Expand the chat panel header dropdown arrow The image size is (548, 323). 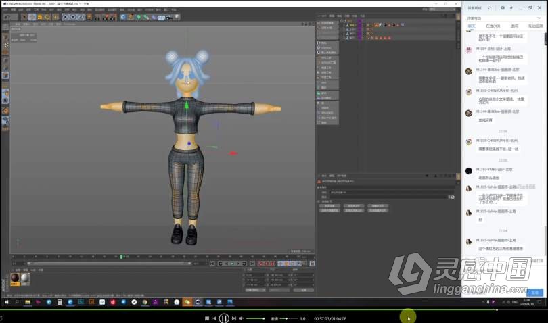(539, 18)
